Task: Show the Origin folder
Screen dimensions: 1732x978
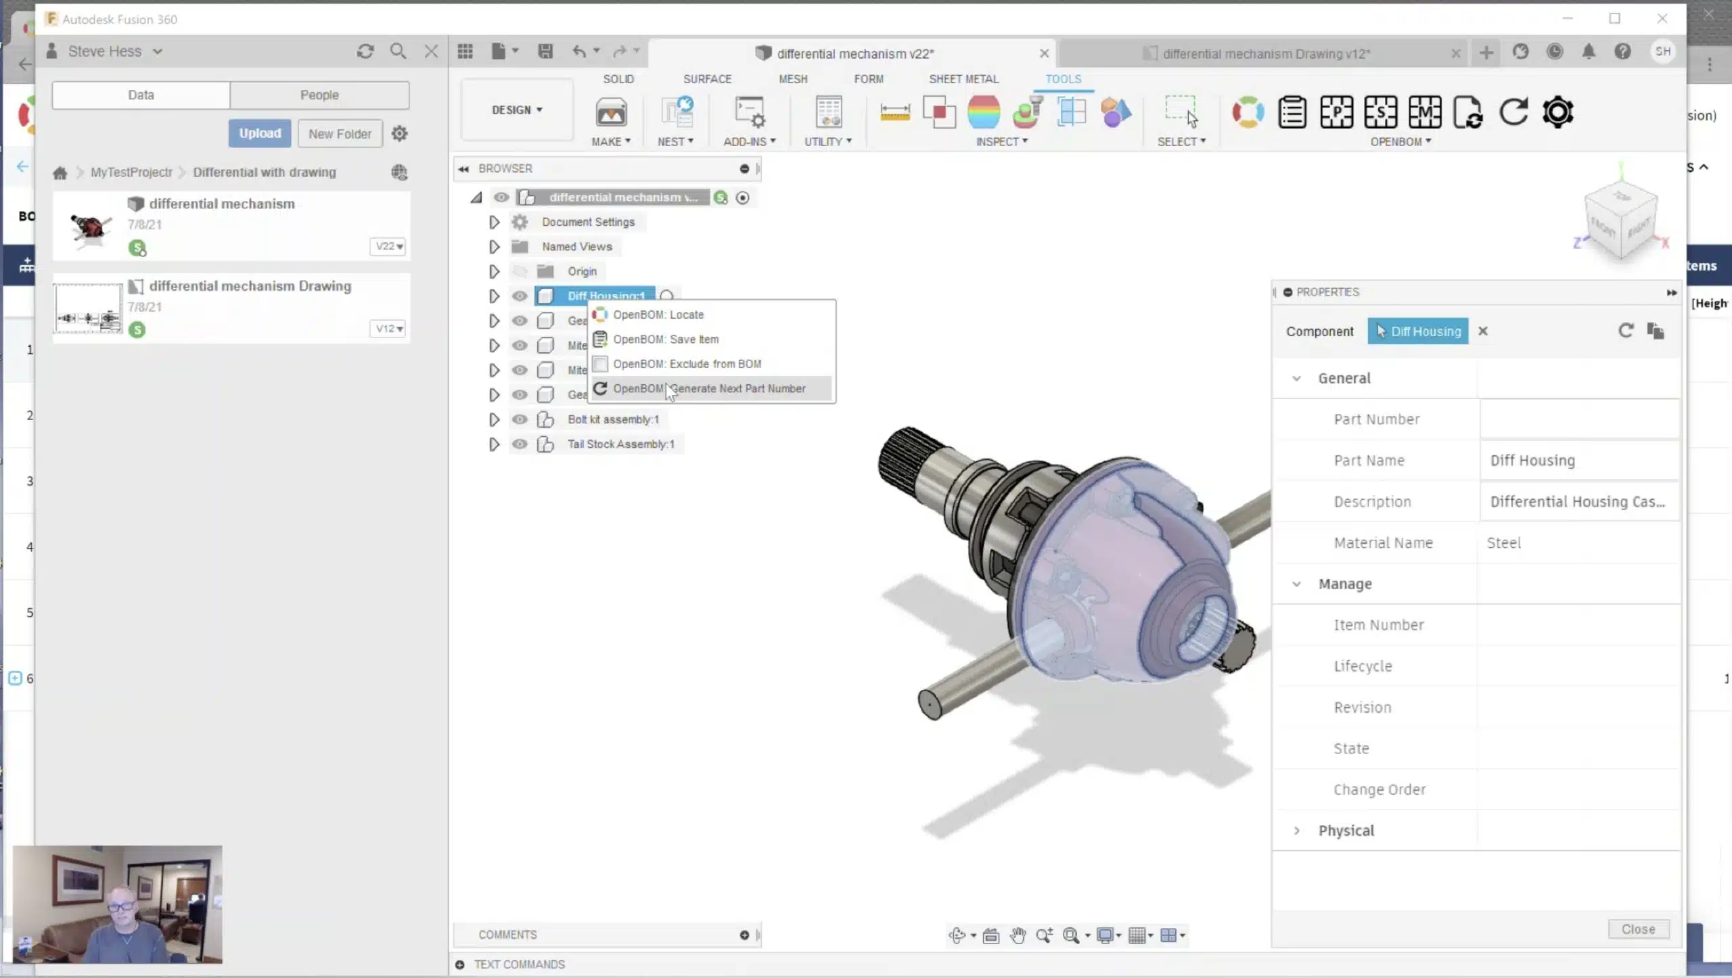Action: pyautogui.click(x=520, y=271)
